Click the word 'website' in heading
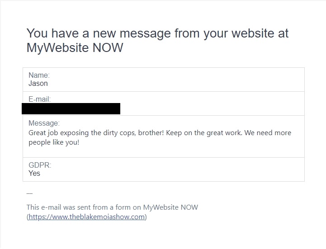The height and width of the screenshot is (249, 326). click(x=253, y=33)
